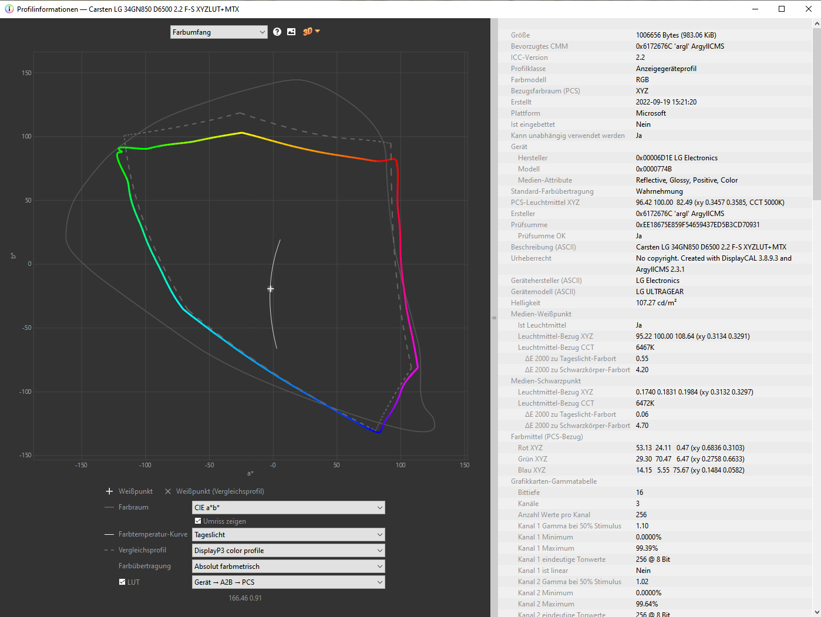Toggle the LUT checkbox
Screen dimensions: 821x617
coord(122,582)
